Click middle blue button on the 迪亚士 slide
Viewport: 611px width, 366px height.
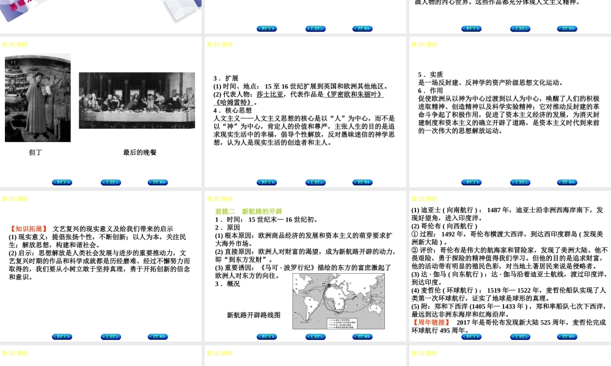[520, 337]
